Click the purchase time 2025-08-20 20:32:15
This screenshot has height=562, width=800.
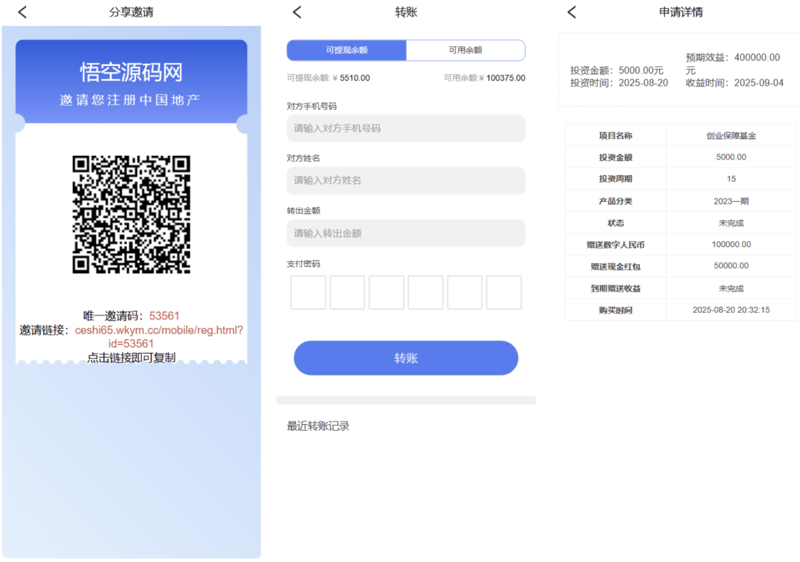(x=731, y=310)
